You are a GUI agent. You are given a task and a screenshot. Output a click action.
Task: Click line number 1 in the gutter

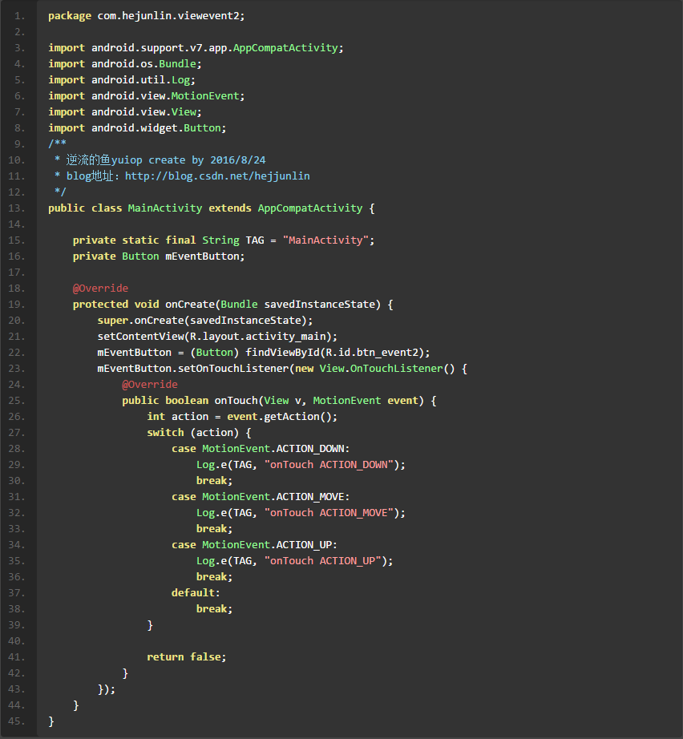19,15
